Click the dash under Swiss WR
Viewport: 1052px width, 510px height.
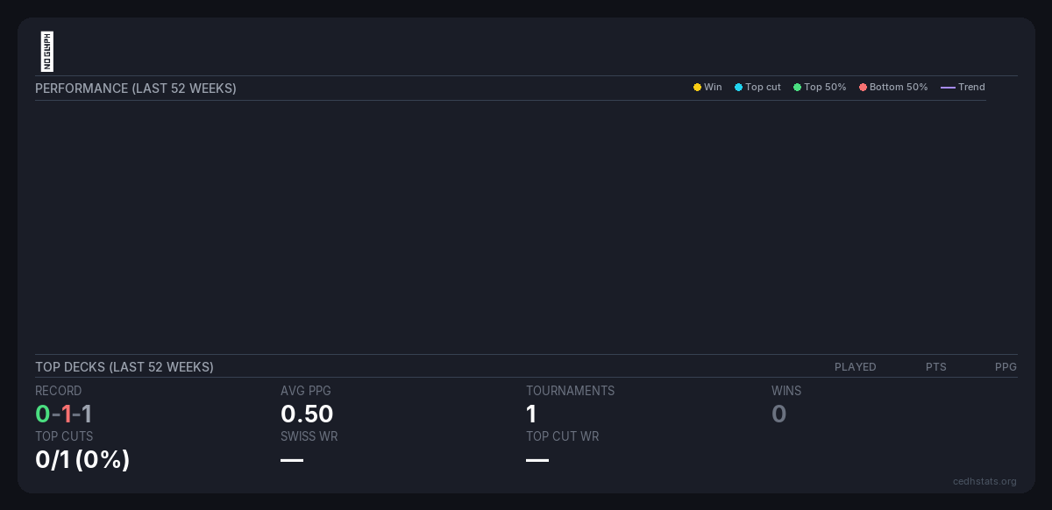click(292, 460)
